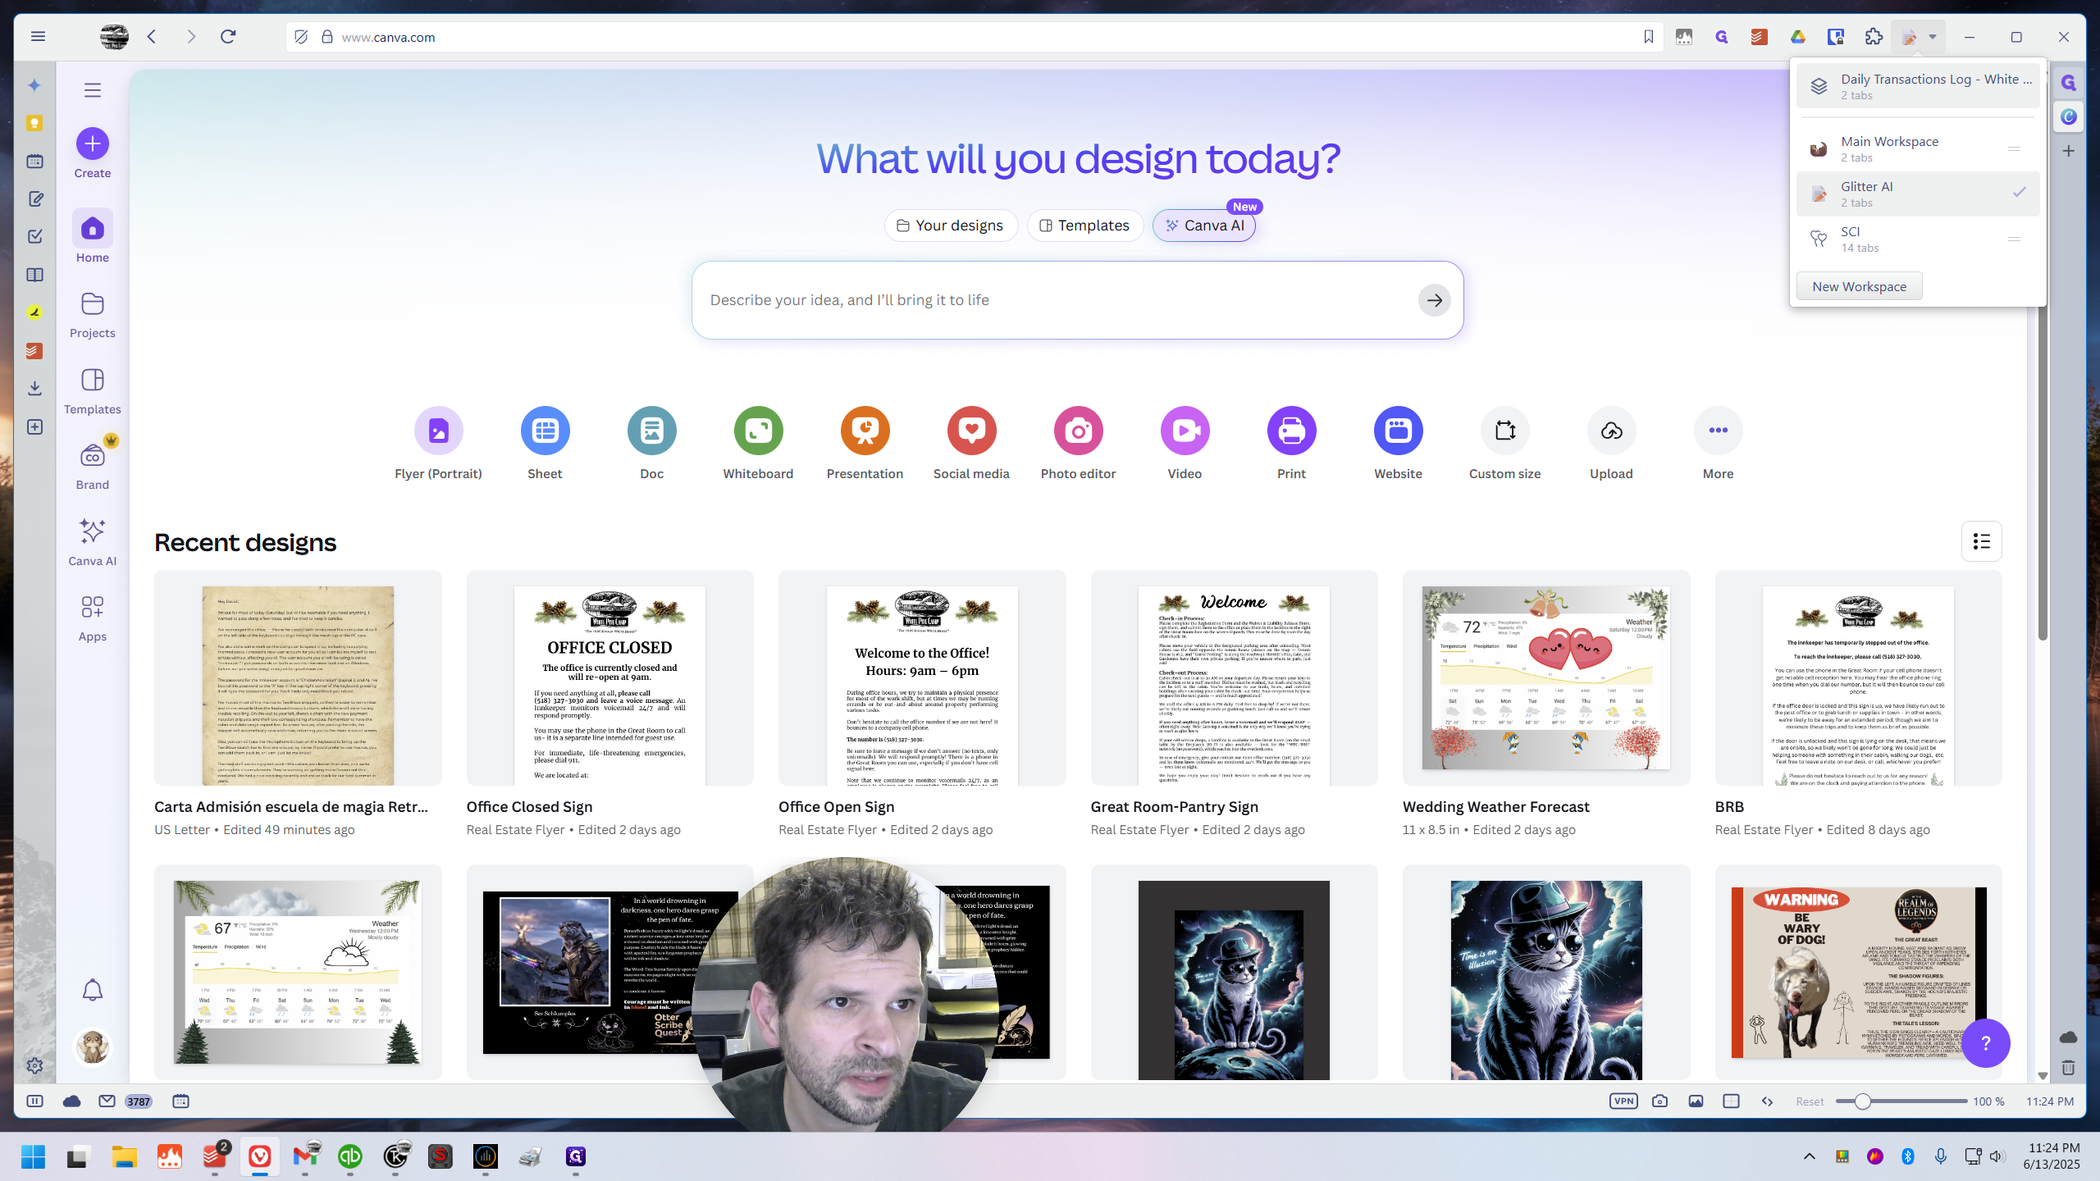Open Apps in Canva sidebar

pyautogui.click(x=92, y=618)
